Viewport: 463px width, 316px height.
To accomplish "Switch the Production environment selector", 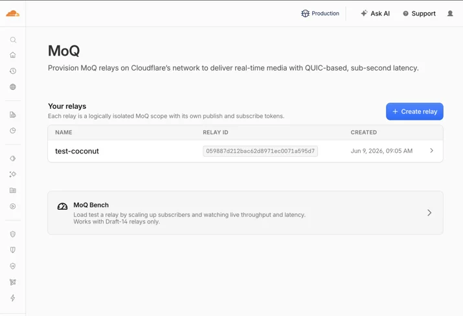I will click(x=320, y=14).
